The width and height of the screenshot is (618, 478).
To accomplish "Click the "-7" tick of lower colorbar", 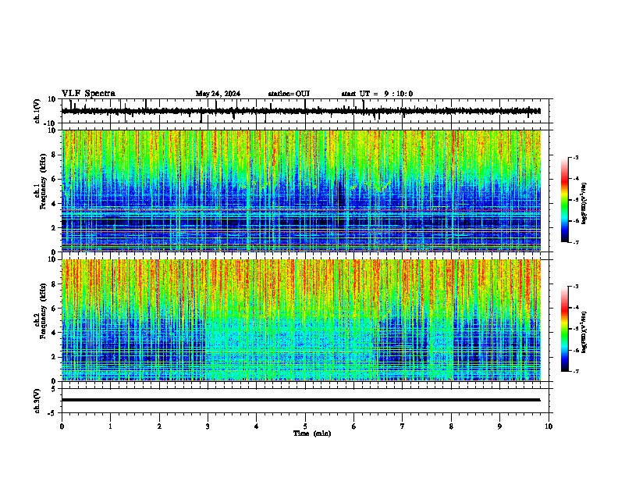I will click(575, 371).
